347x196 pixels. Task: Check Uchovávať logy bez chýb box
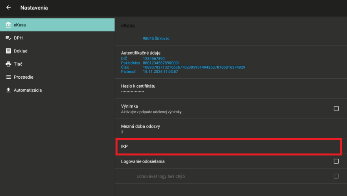tap(336, 176)
